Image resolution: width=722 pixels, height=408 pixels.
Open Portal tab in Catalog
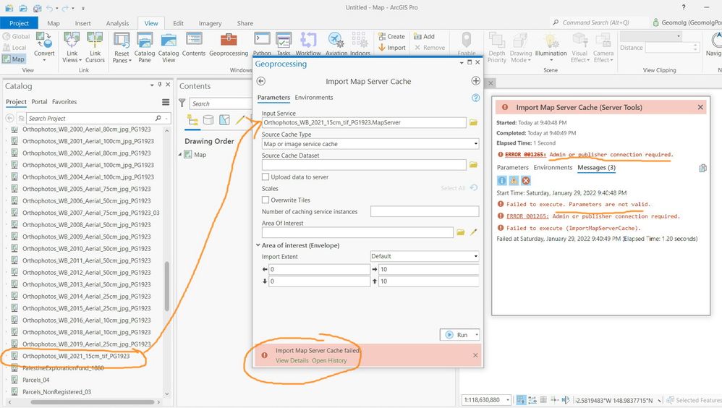[39, 102]
